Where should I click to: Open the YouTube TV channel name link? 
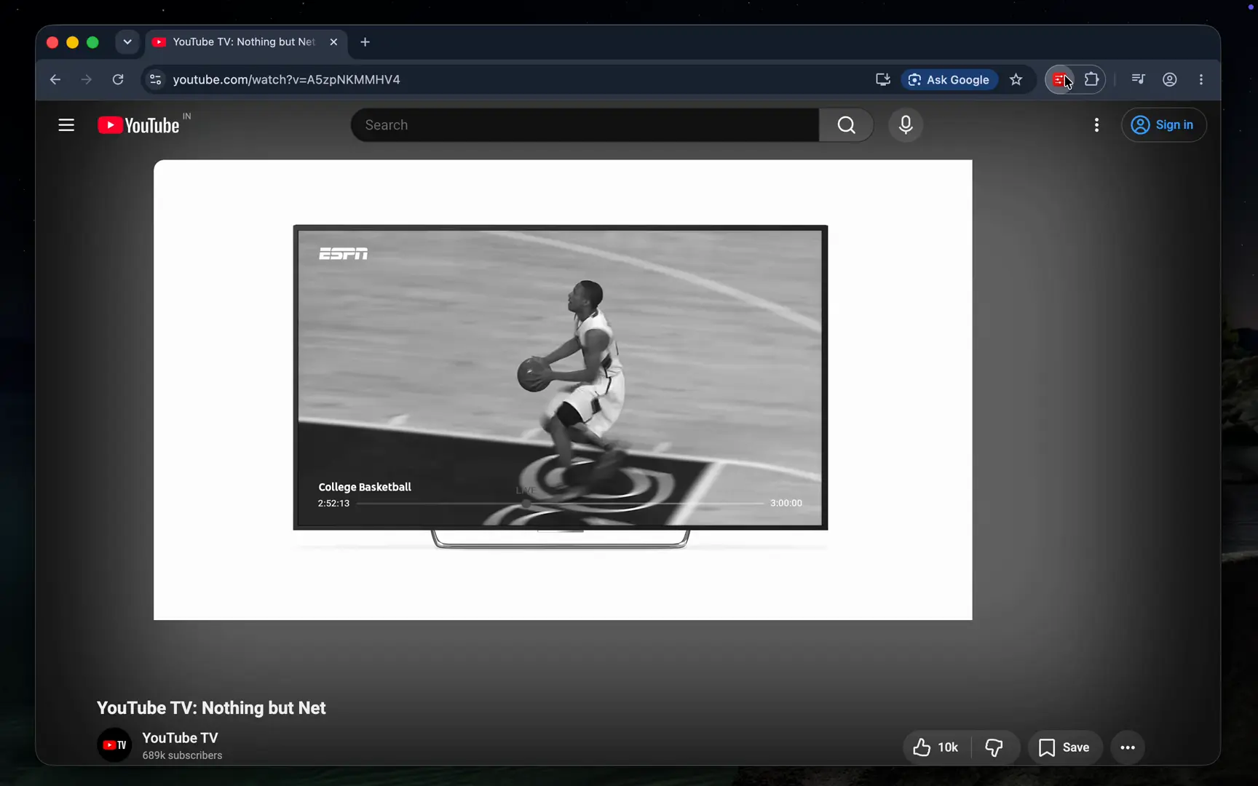point(180,738)
